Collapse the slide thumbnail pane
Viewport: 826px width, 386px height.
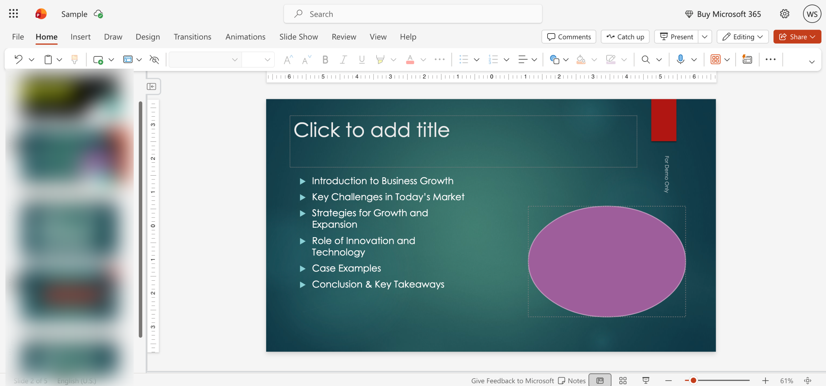pyautogui.click(x=151, y=86)
